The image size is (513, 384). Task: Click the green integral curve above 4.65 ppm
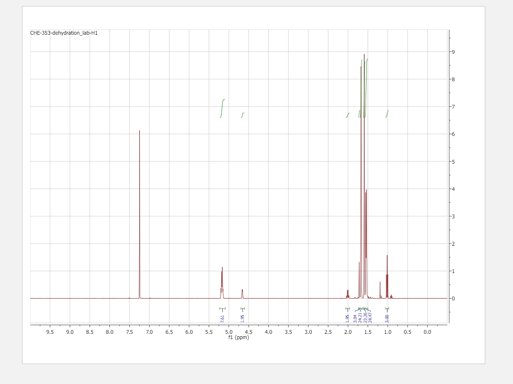click(243, 115)
